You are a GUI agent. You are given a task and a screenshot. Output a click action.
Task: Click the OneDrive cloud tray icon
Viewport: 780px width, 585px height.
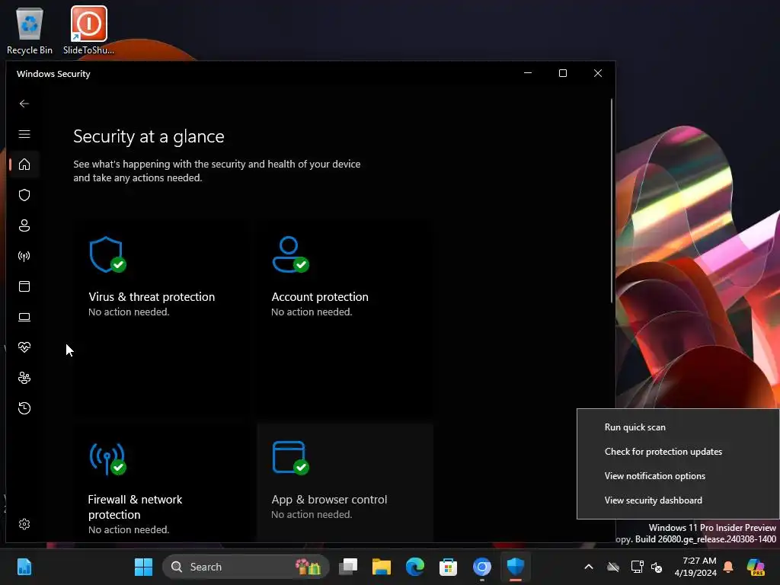click(613, 567)
